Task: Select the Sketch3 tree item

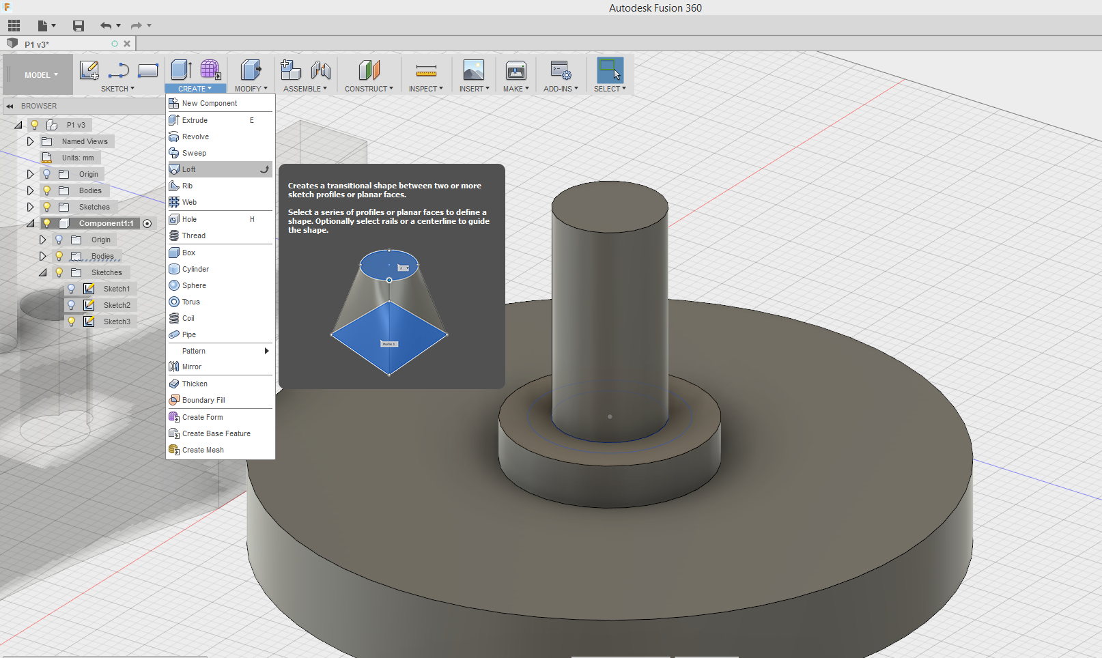Action: [117, 321]
